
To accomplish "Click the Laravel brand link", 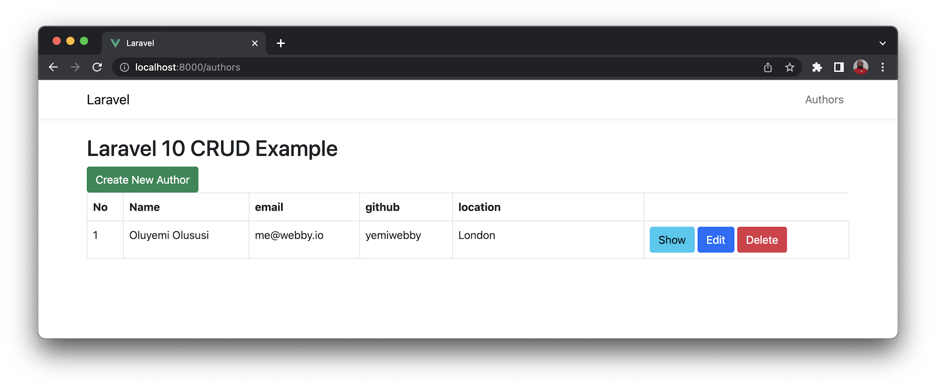I will [108, 100].
